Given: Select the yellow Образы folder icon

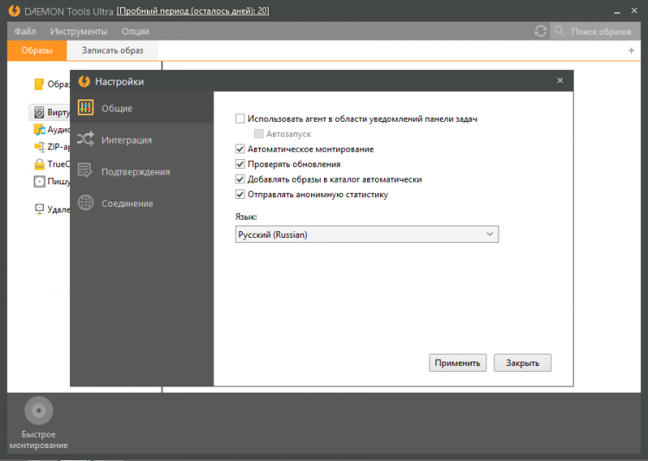Looking at the screenshot, I should coord(39,84).
